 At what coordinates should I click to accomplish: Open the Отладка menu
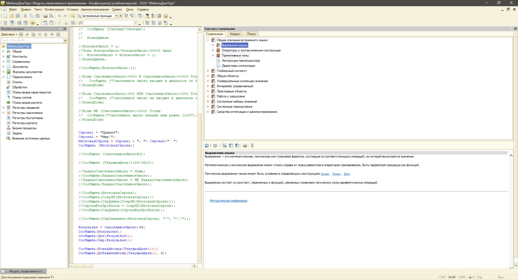tap(72, 9)
